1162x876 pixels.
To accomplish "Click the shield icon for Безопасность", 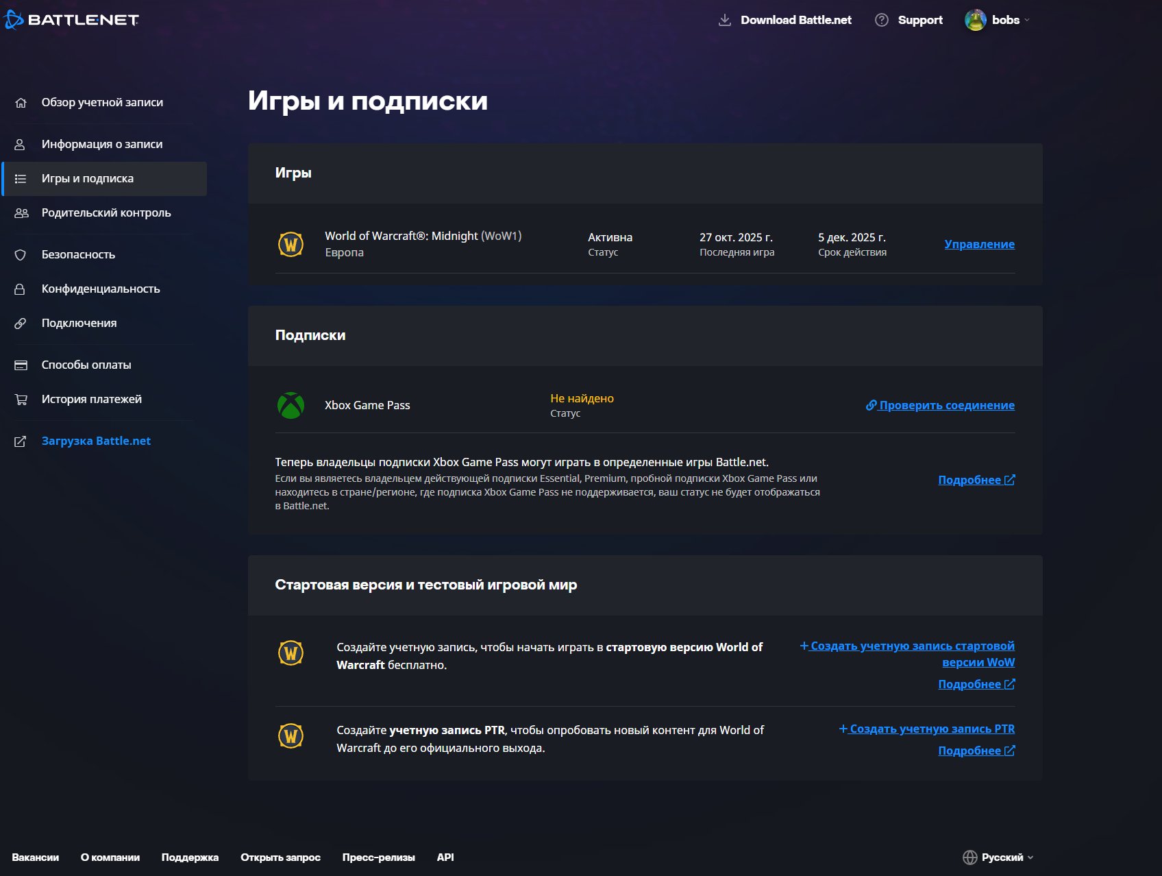I will pos(21,255).
